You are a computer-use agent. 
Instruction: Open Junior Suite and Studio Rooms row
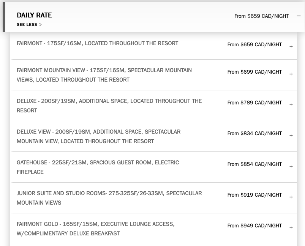coord(109,198)
